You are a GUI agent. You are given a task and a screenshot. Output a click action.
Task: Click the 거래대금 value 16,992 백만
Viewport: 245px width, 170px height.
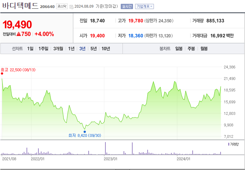[222, 36]
